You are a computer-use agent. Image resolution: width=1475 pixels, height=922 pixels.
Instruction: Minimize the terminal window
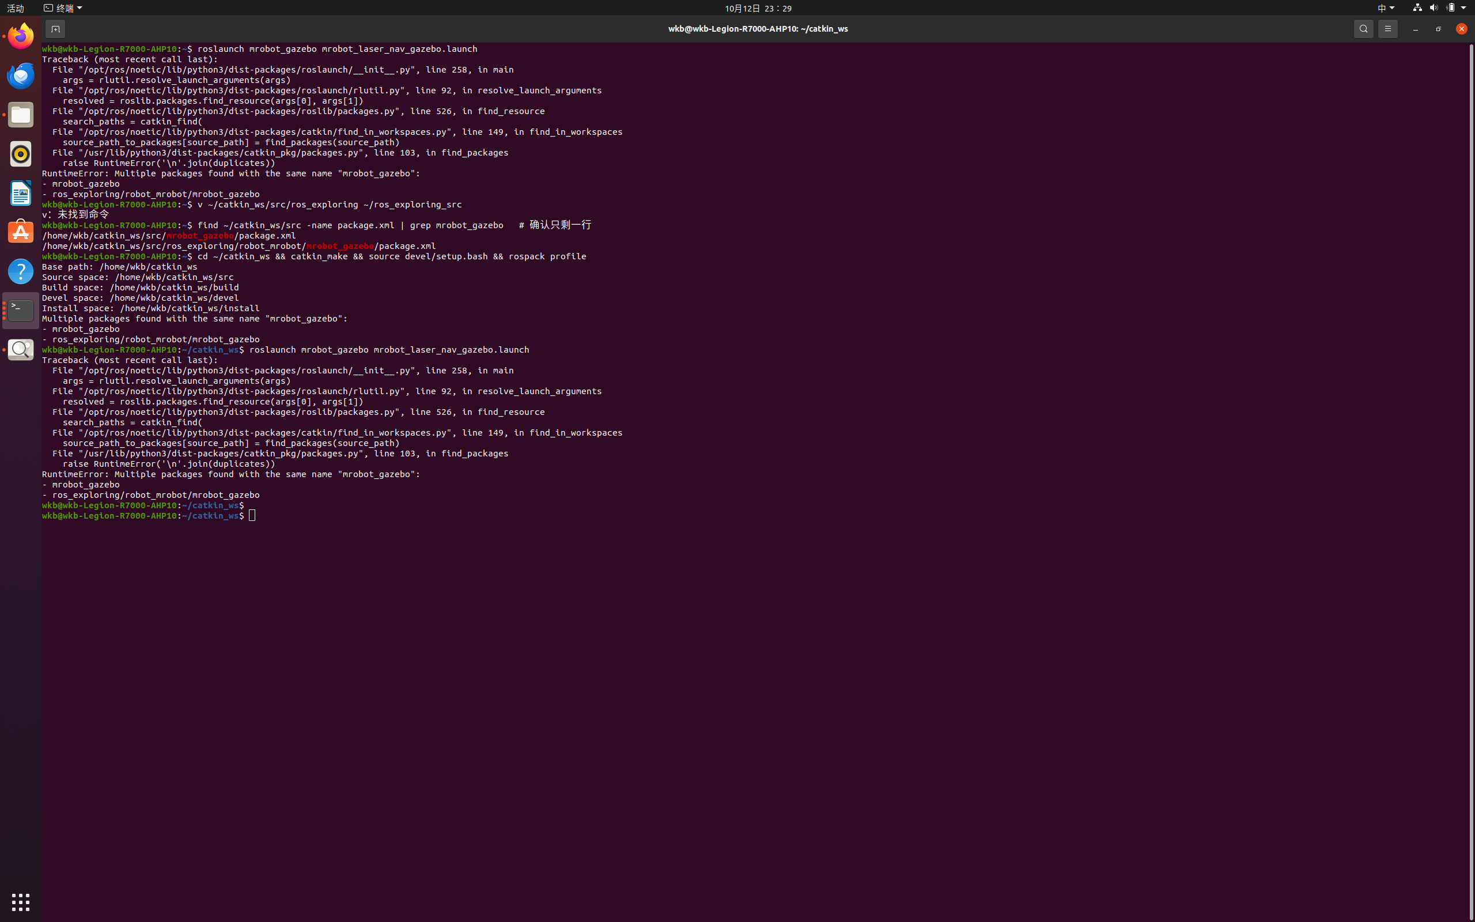coord(1415,29)
